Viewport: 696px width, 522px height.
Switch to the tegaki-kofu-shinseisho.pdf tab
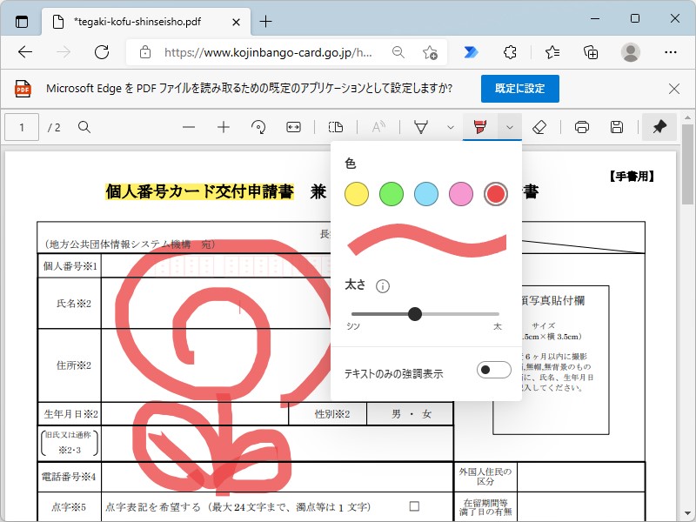139,21
